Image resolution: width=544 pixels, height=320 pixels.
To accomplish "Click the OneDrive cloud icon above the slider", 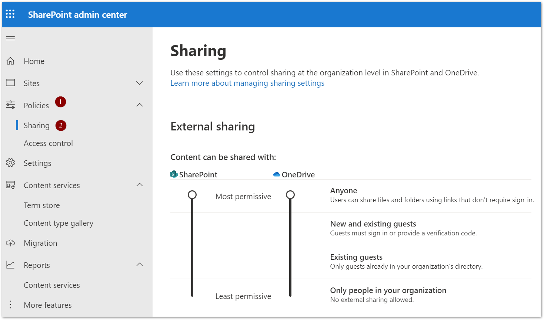I will (277, 174).
